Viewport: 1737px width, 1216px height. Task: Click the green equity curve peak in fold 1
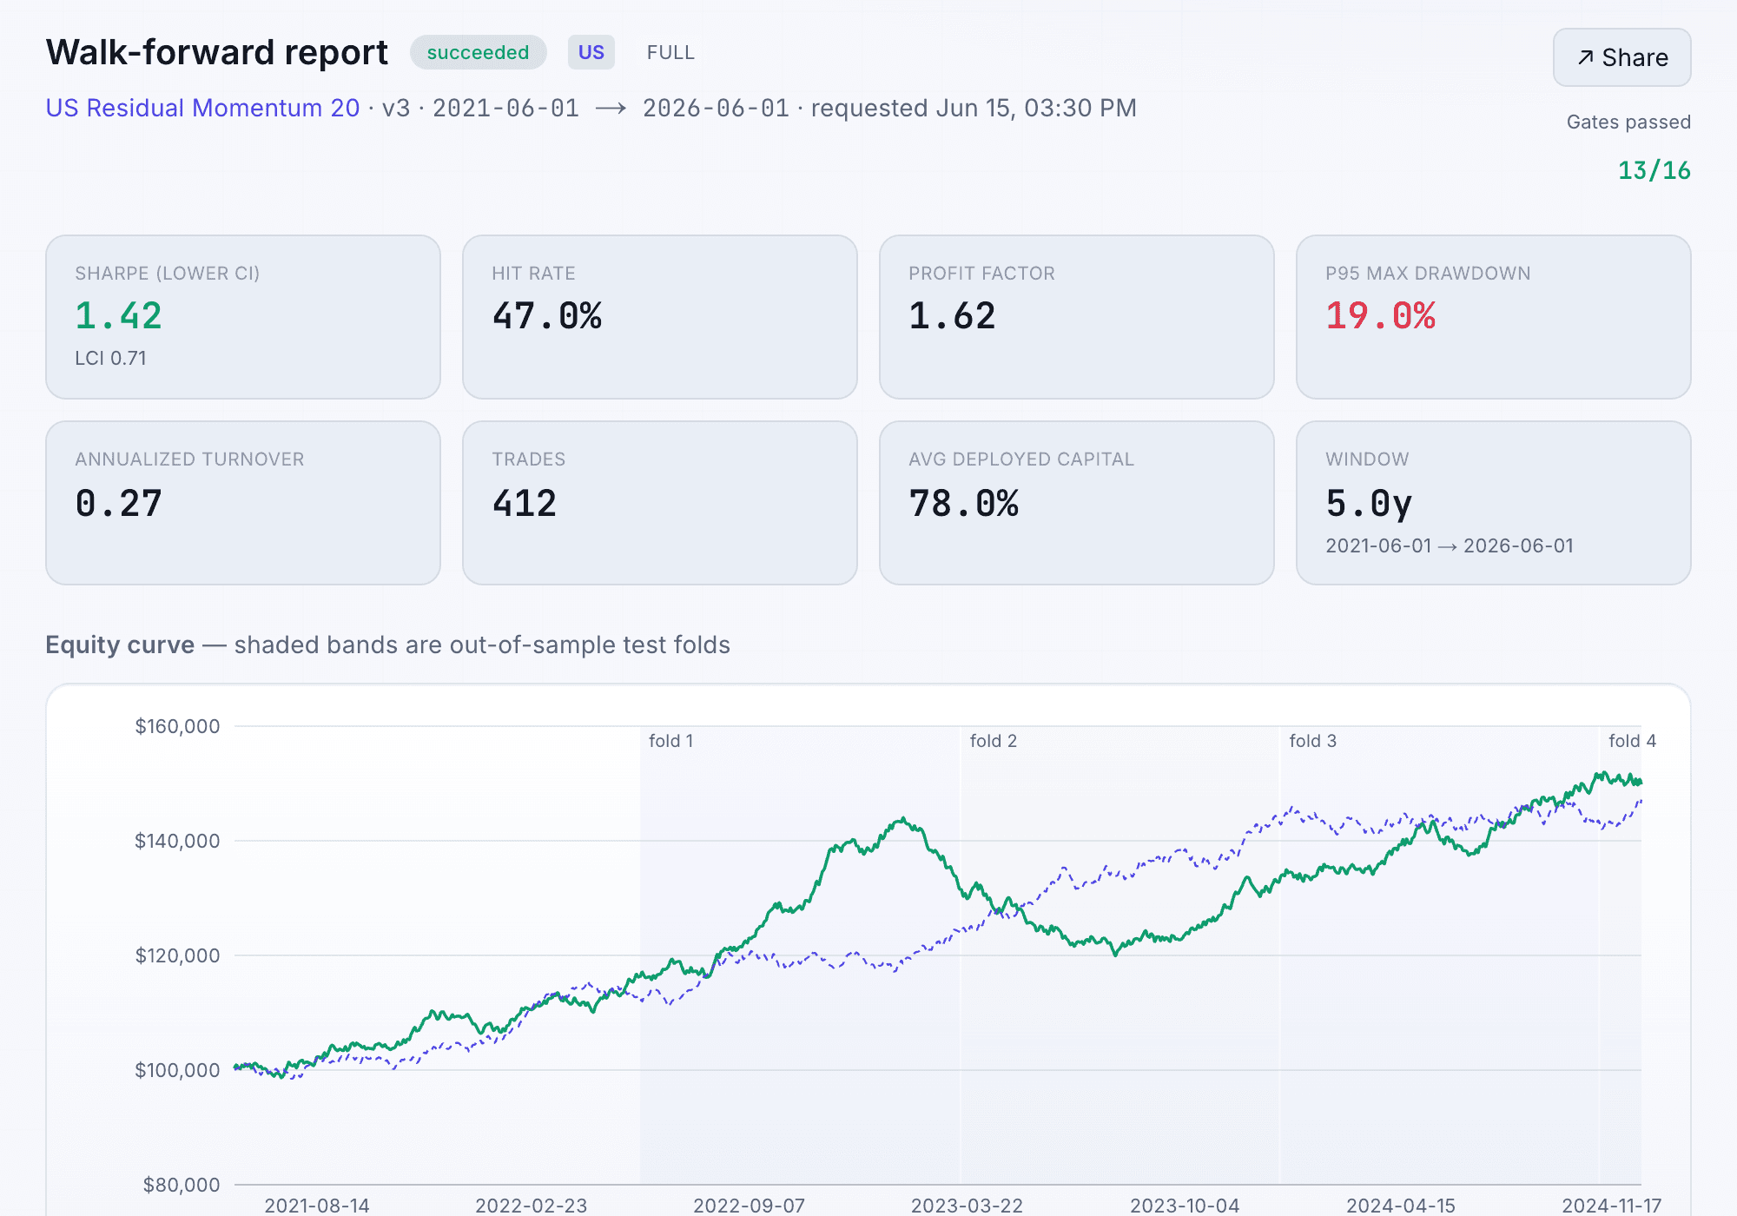[903, 819]
